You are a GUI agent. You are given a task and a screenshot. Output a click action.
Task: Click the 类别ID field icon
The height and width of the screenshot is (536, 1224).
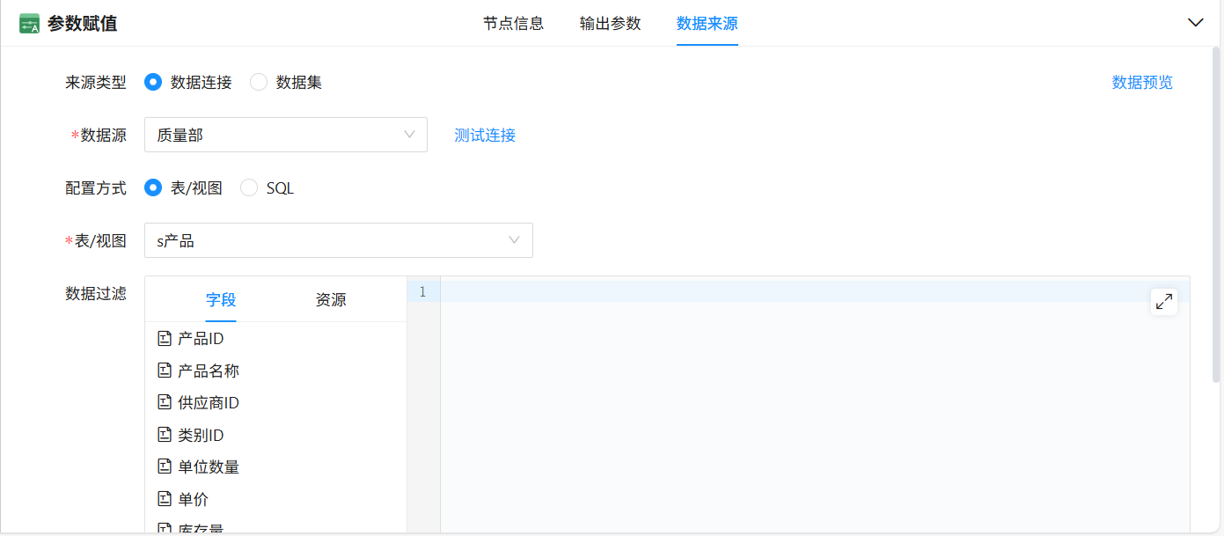click(x=165, y=434)
